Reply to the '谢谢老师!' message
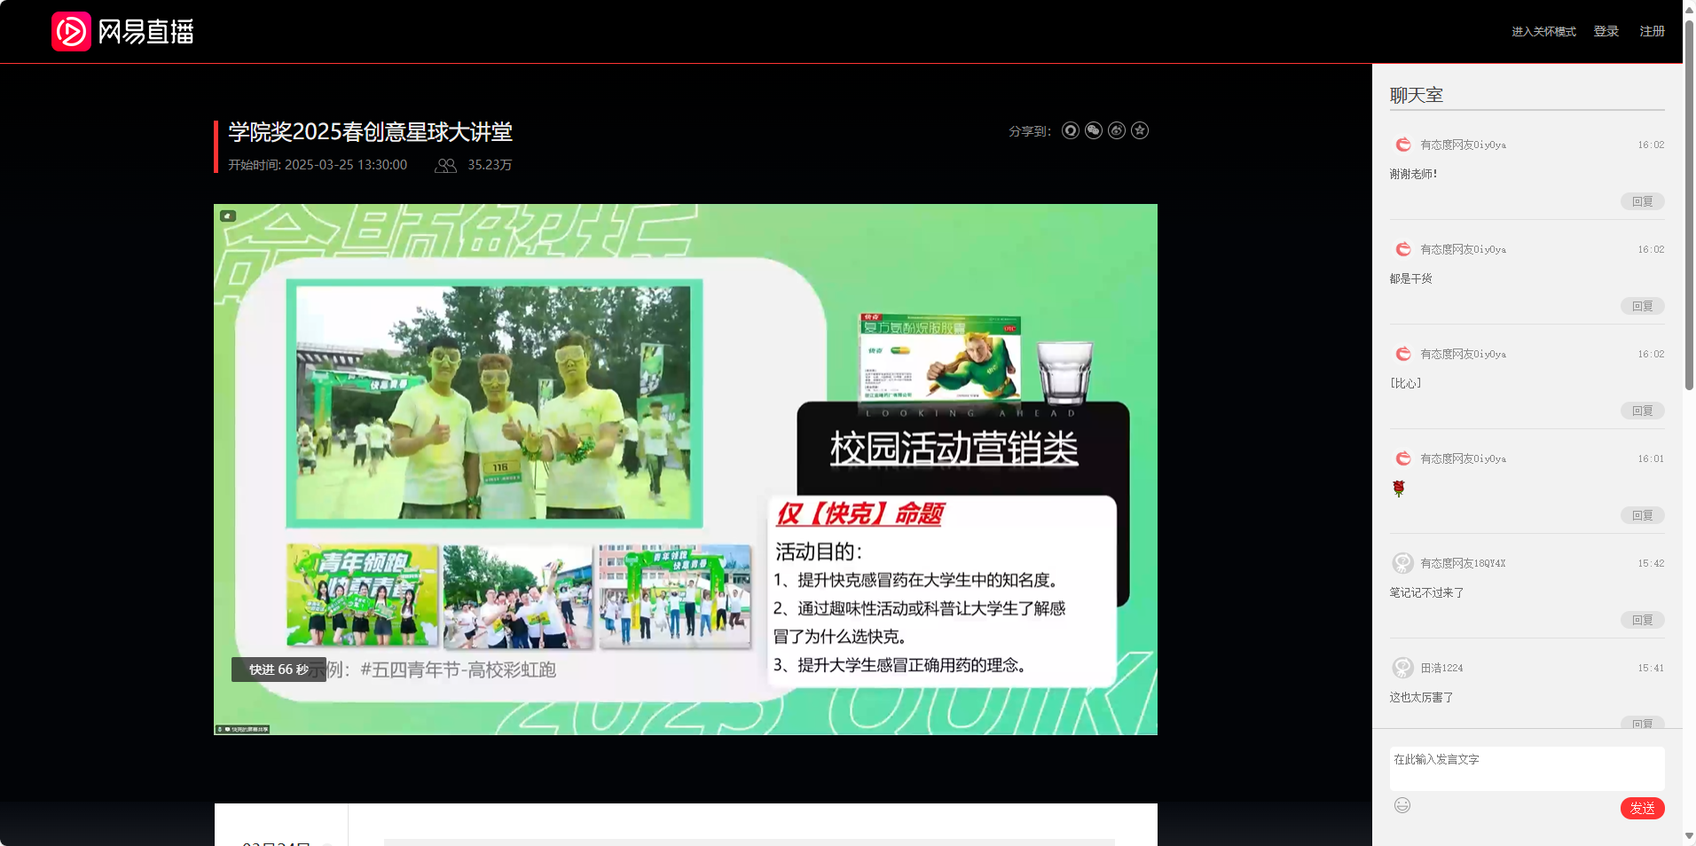 1642,201
